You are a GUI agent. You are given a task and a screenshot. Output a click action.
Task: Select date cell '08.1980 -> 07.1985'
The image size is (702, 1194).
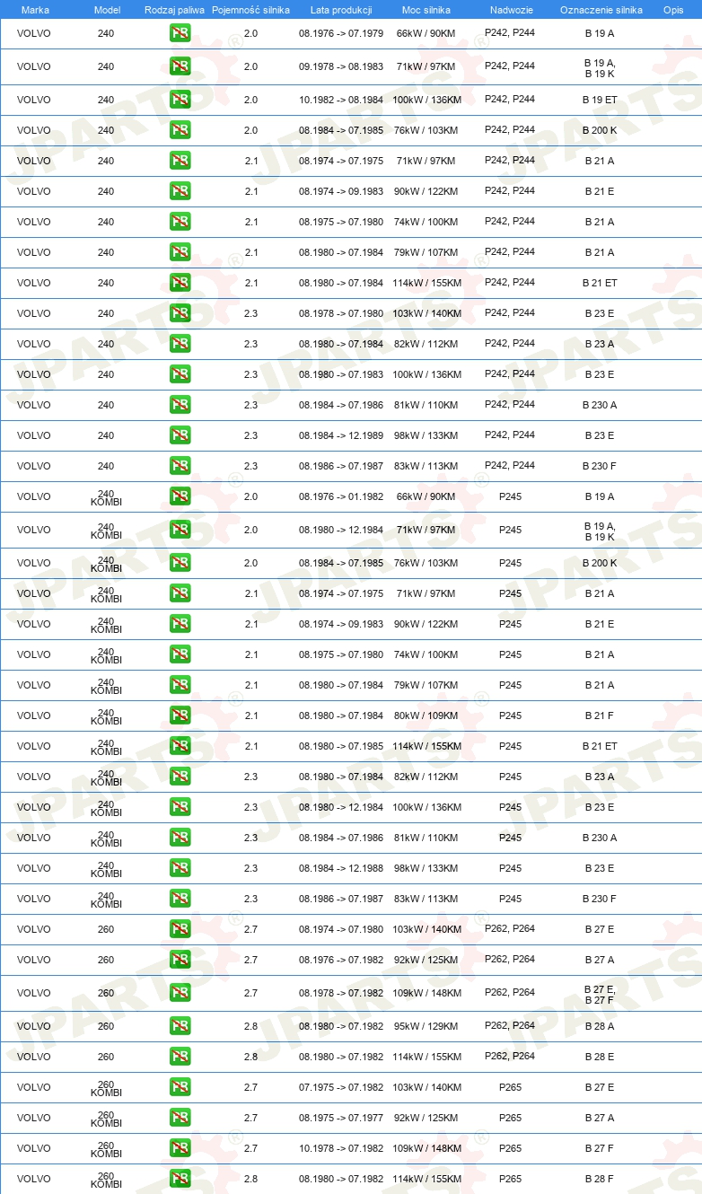point(341,746)
